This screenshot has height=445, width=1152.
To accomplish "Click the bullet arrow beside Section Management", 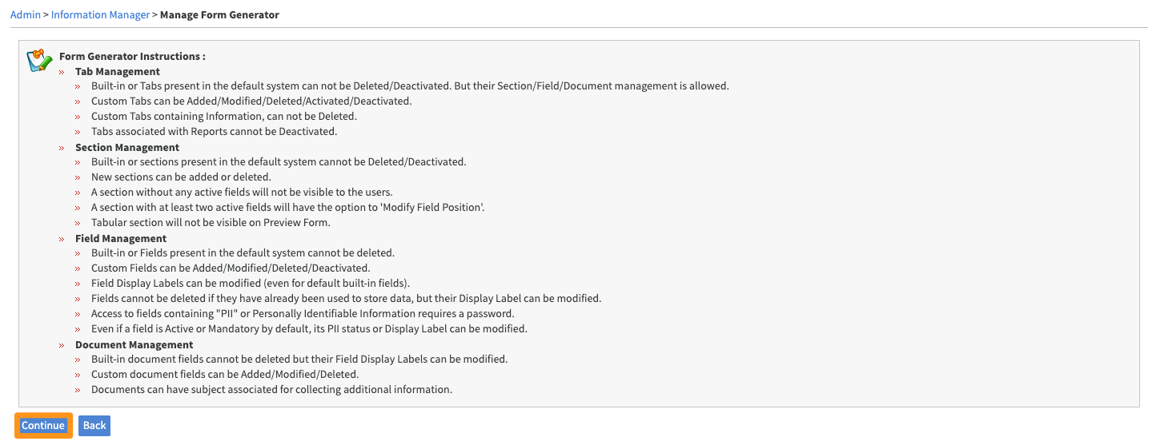I will (x=62, y=148).
